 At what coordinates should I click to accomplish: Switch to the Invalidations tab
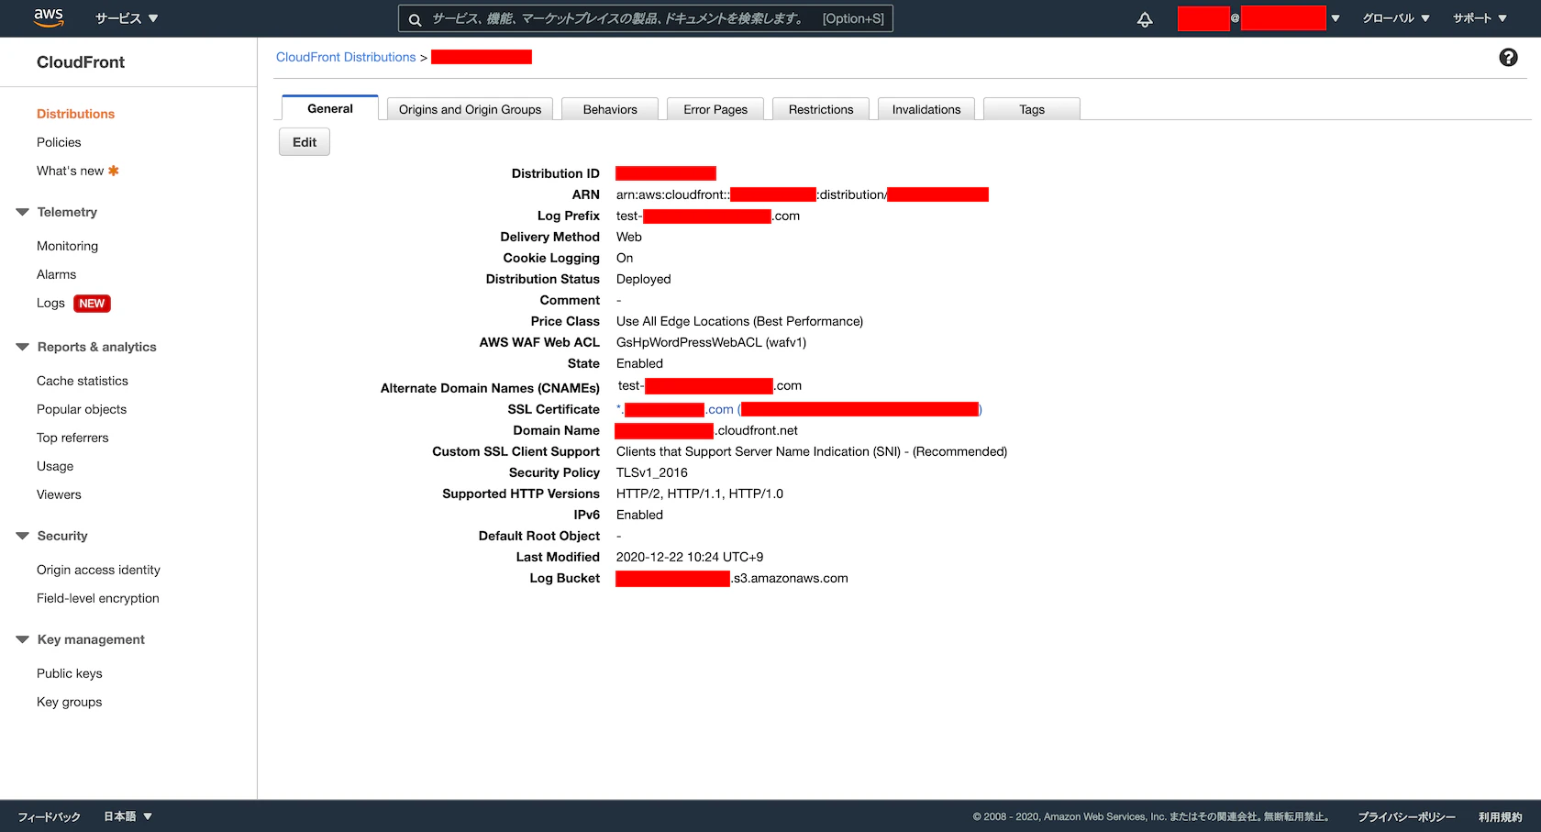click(926, 108)
